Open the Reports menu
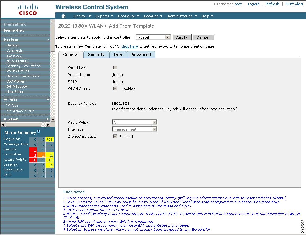The image size is (306, 235). click(104, 16)
